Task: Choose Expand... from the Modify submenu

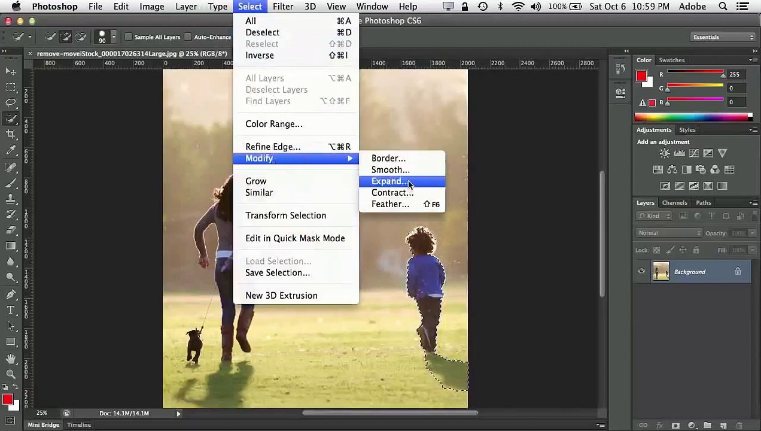Action: (388, 181)
